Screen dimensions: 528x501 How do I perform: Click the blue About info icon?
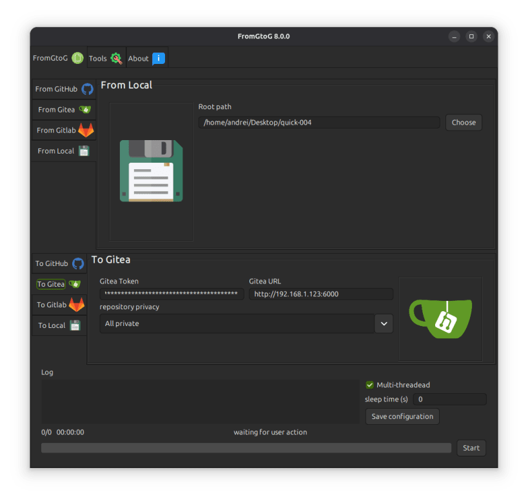[159, 58]
